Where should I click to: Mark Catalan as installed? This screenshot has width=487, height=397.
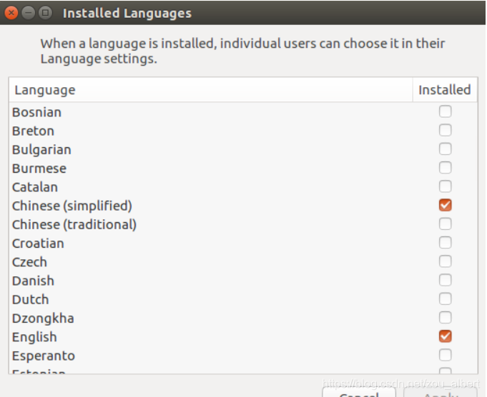445,186
